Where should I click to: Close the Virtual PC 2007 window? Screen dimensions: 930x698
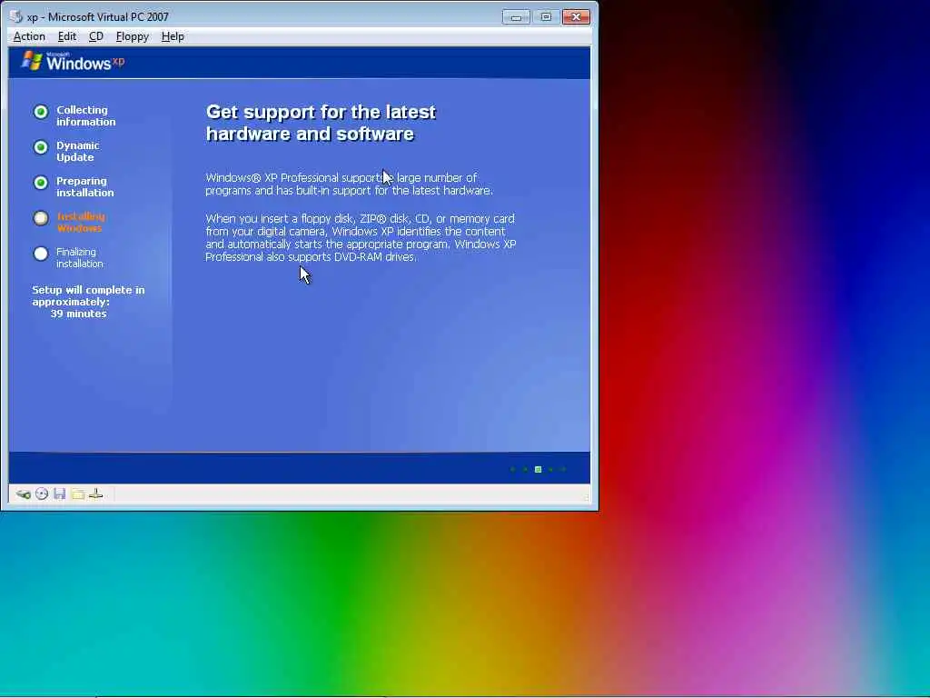point(576,17)
